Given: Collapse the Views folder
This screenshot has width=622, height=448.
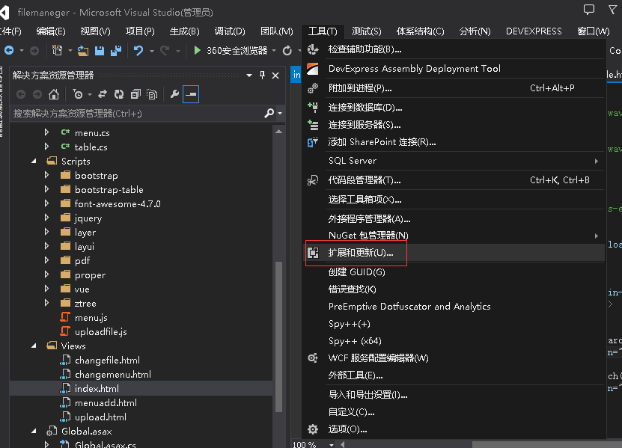Looking at the screenshot, I should point(34,346).
